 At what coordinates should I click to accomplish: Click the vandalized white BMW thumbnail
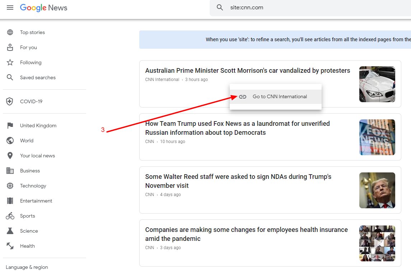pyautogui.click(x=377, y=84)
